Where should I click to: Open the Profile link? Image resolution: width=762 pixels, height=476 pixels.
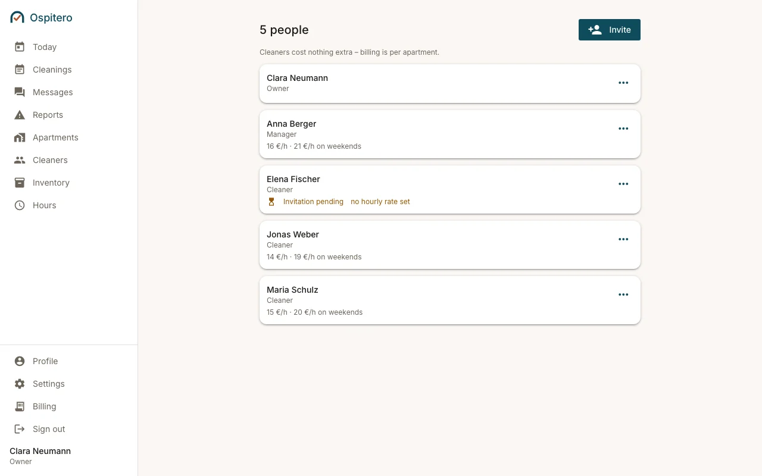tap(45, 361)
